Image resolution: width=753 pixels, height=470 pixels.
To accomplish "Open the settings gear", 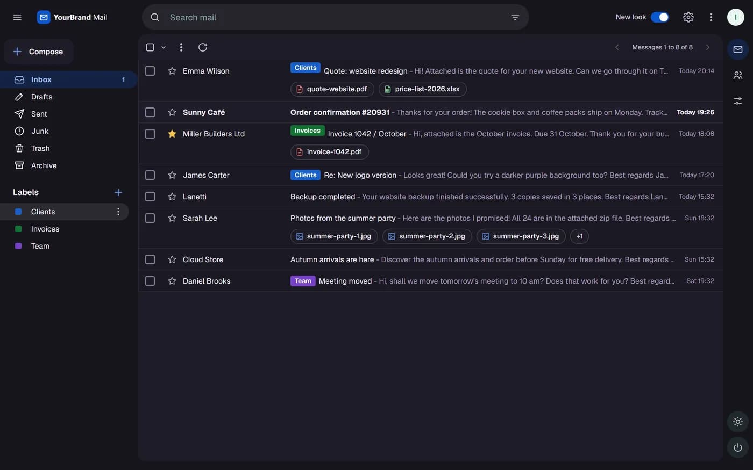I will [688, 17].
